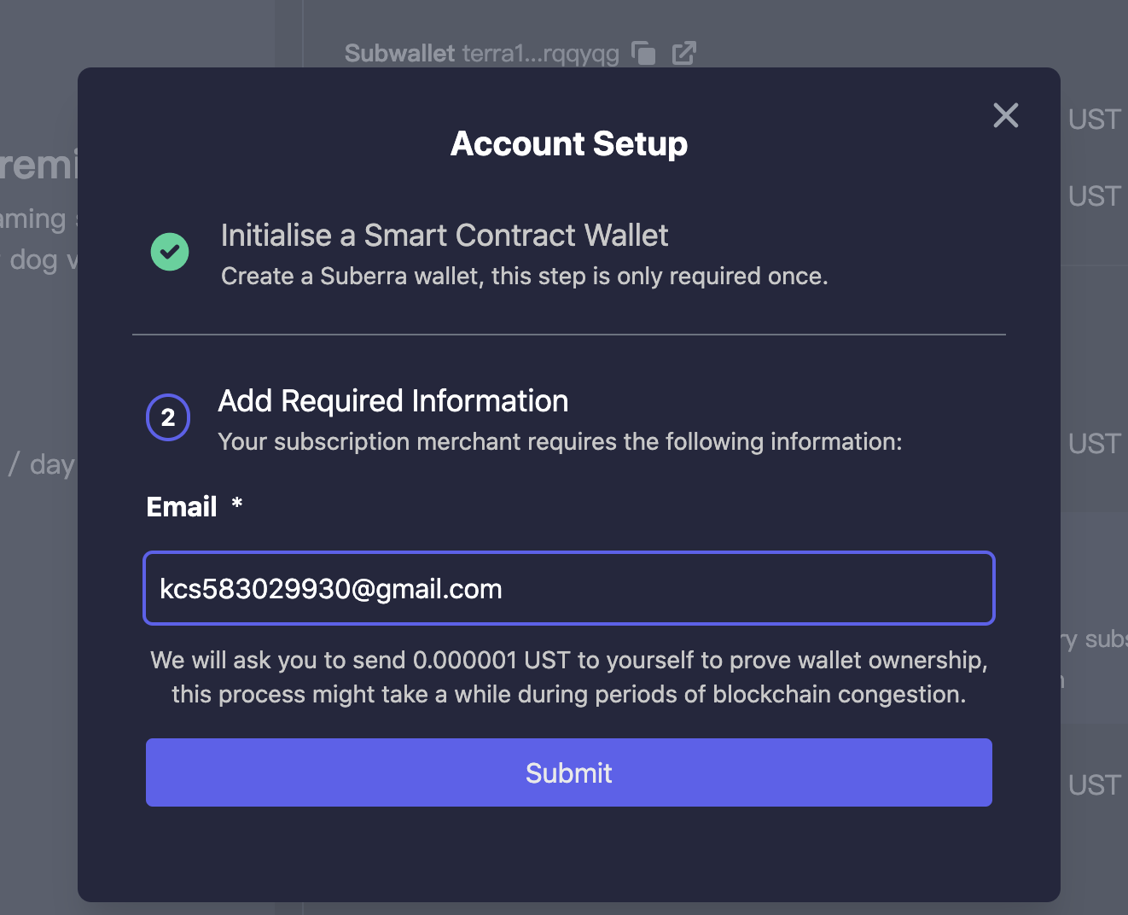Copy the Subwallet address
The width and height of the screenshot is (1128, 915).
pos(643,53)
